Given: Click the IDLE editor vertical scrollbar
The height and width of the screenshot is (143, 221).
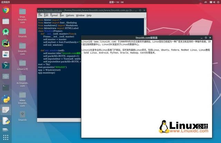Looking at the screenshot, I should pos(145,27).
